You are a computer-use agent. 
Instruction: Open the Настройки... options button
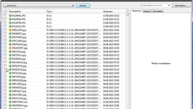click(181, 5)
